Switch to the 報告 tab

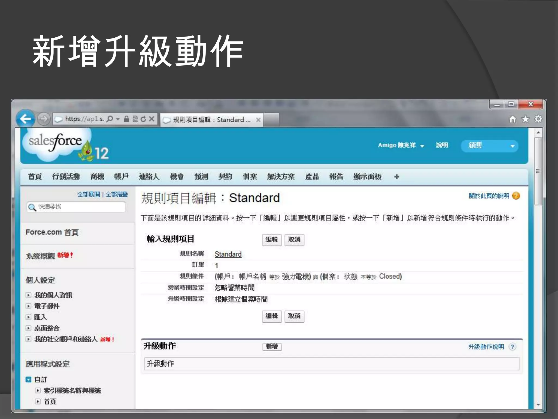click(x=336, y=177)
